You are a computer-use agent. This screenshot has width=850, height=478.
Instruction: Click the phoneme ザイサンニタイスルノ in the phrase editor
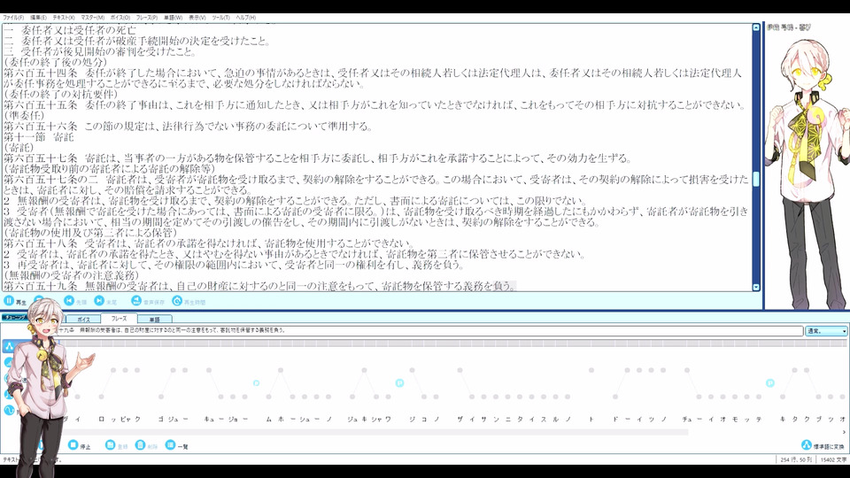514,419
